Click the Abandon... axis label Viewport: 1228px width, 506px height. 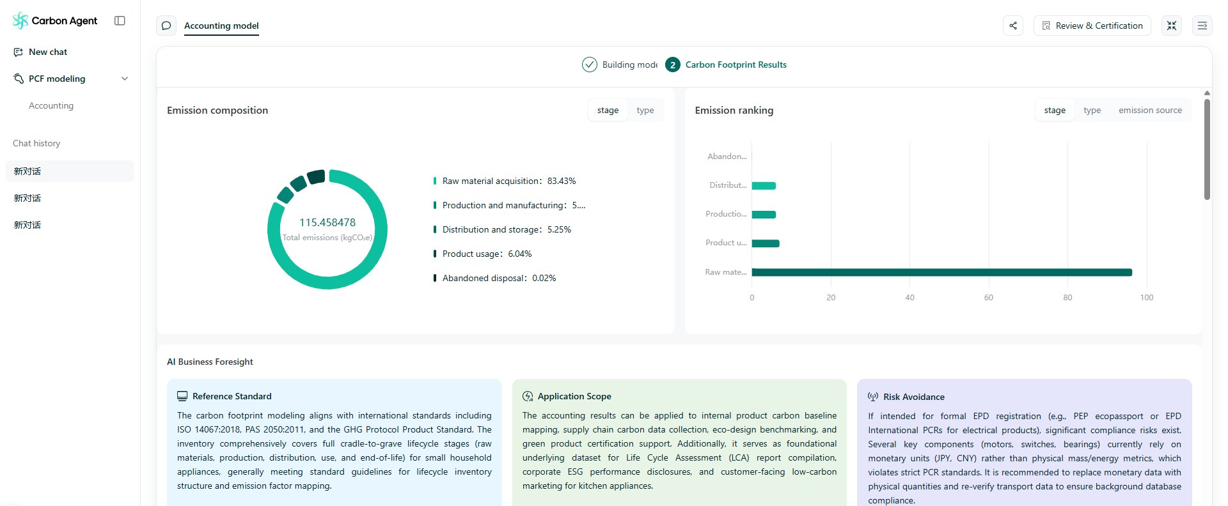[727, 156]
